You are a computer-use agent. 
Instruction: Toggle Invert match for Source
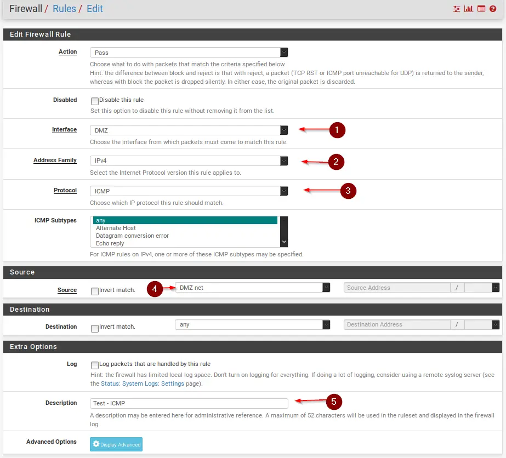pyautogui.click(x=95, y=291)
